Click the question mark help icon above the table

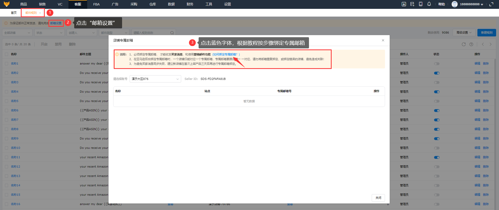click(x=471, y=44)
